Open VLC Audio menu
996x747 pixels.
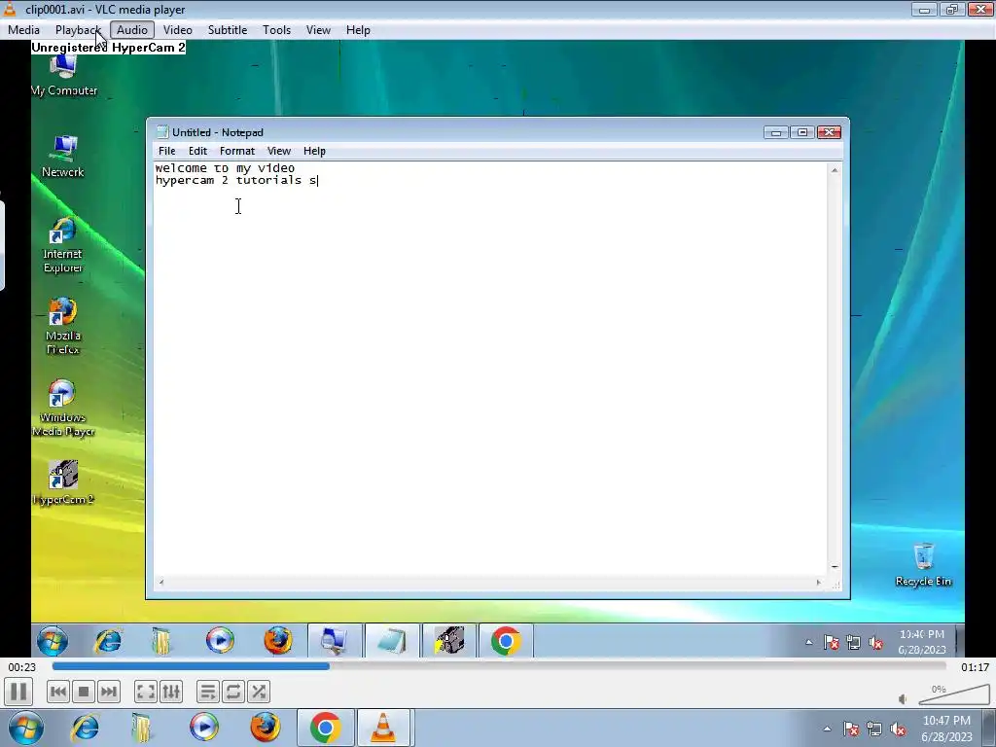point(132,30)
